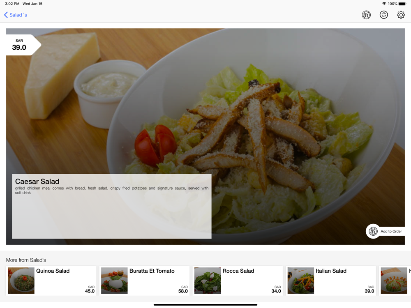411x308 pixels.
Task: Click the Add to Order label
Action: (391, 231)
